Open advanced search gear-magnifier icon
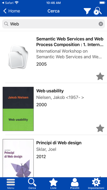The height and width of the screenshot is (190, 107). [97, 11]
